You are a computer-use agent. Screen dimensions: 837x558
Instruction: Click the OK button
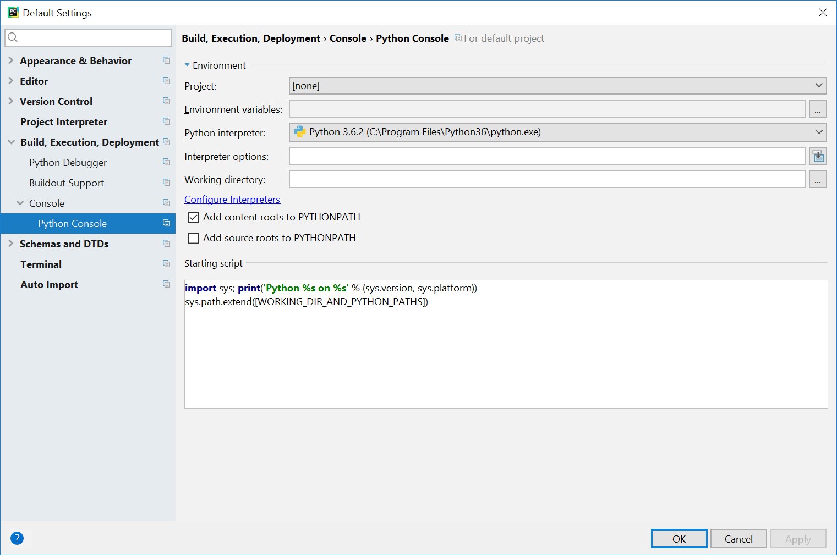coord(679,539)
